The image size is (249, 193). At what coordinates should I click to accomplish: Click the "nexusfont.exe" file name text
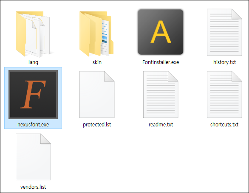pyautogui.click(x=33, y=124)
